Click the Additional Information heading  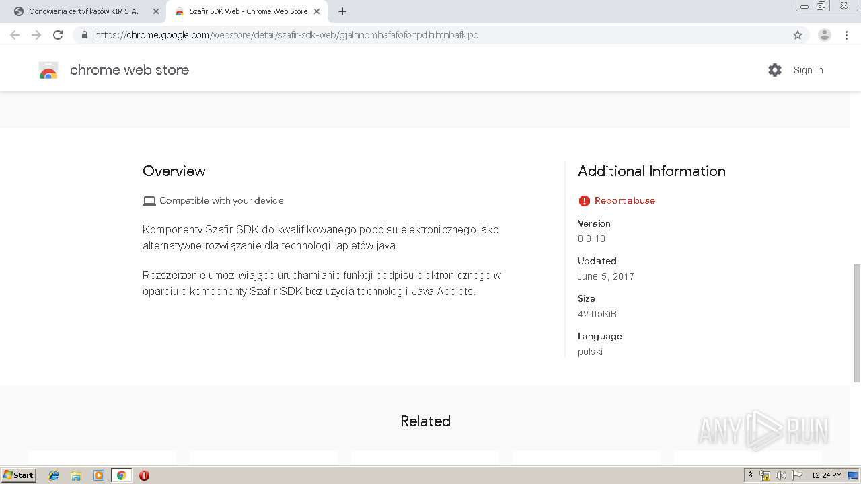coord(652,171)
